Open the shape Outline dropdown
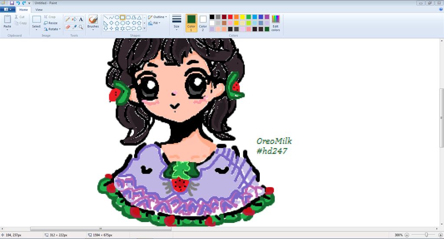The image size is (444, 239). pyautogui.click(x=157, y=17)
